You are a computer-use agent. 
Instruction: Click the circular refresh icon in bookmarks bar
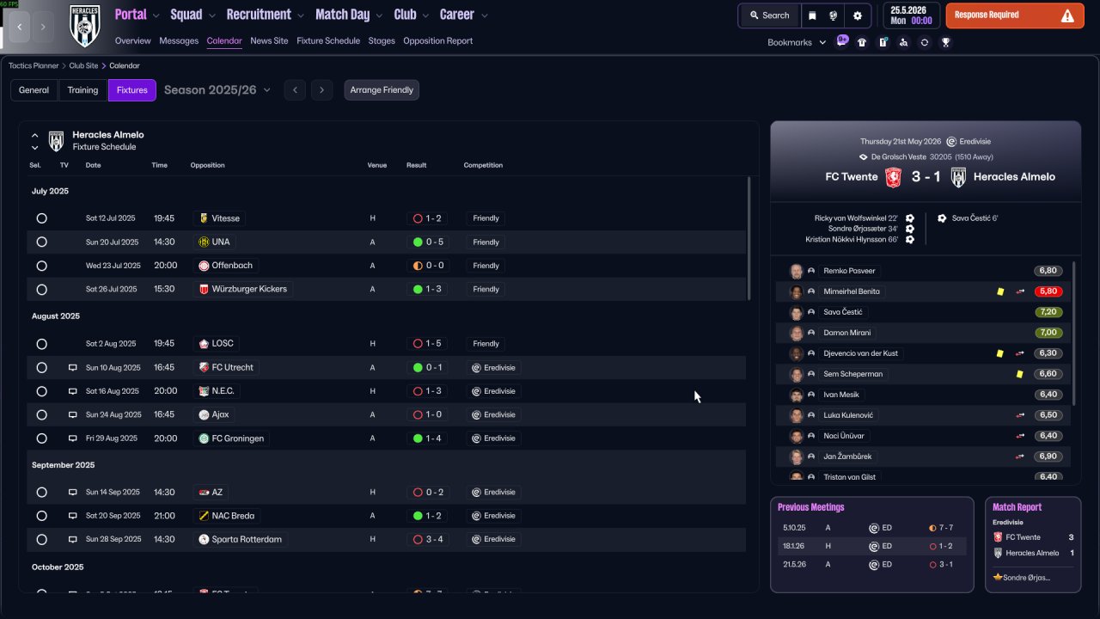click(924, 42)
